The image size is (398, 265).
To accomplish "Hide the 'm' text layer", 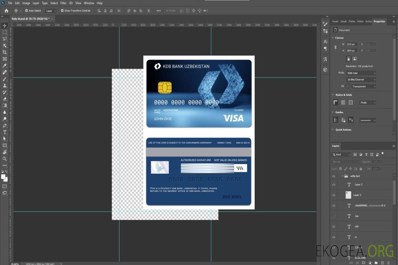I will [334, 237].
